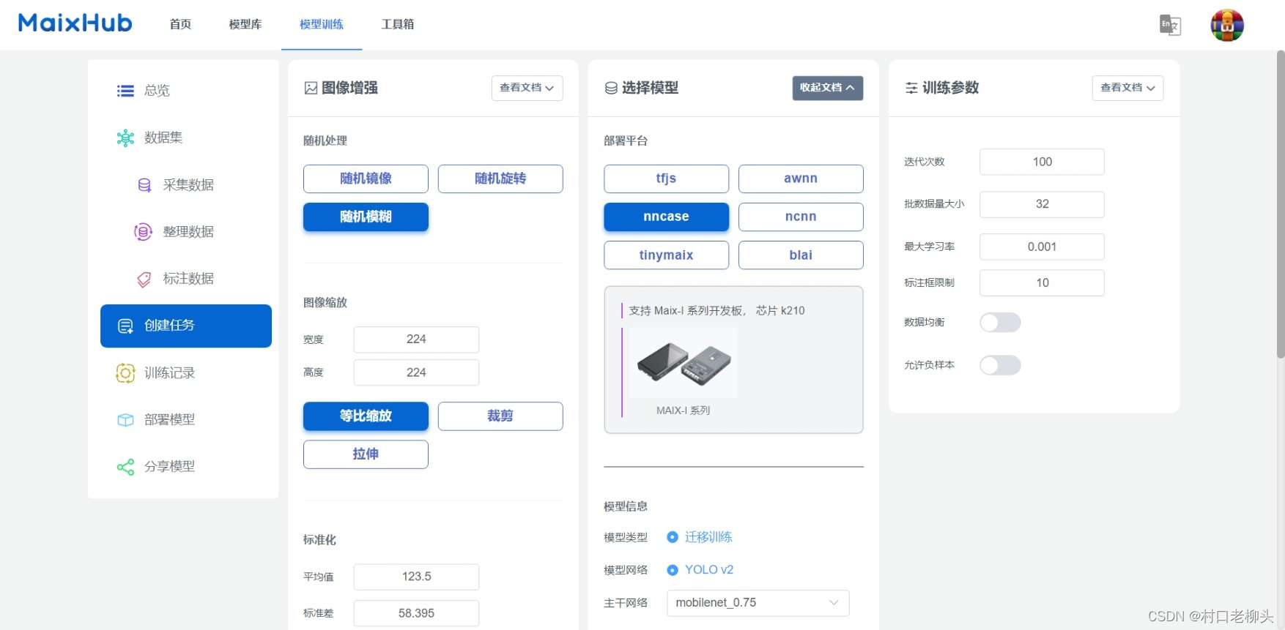Toggle 随机旋转 augmentation
Image resolution: width=1285 pixels, height=630 pixels.
(500, 179)
